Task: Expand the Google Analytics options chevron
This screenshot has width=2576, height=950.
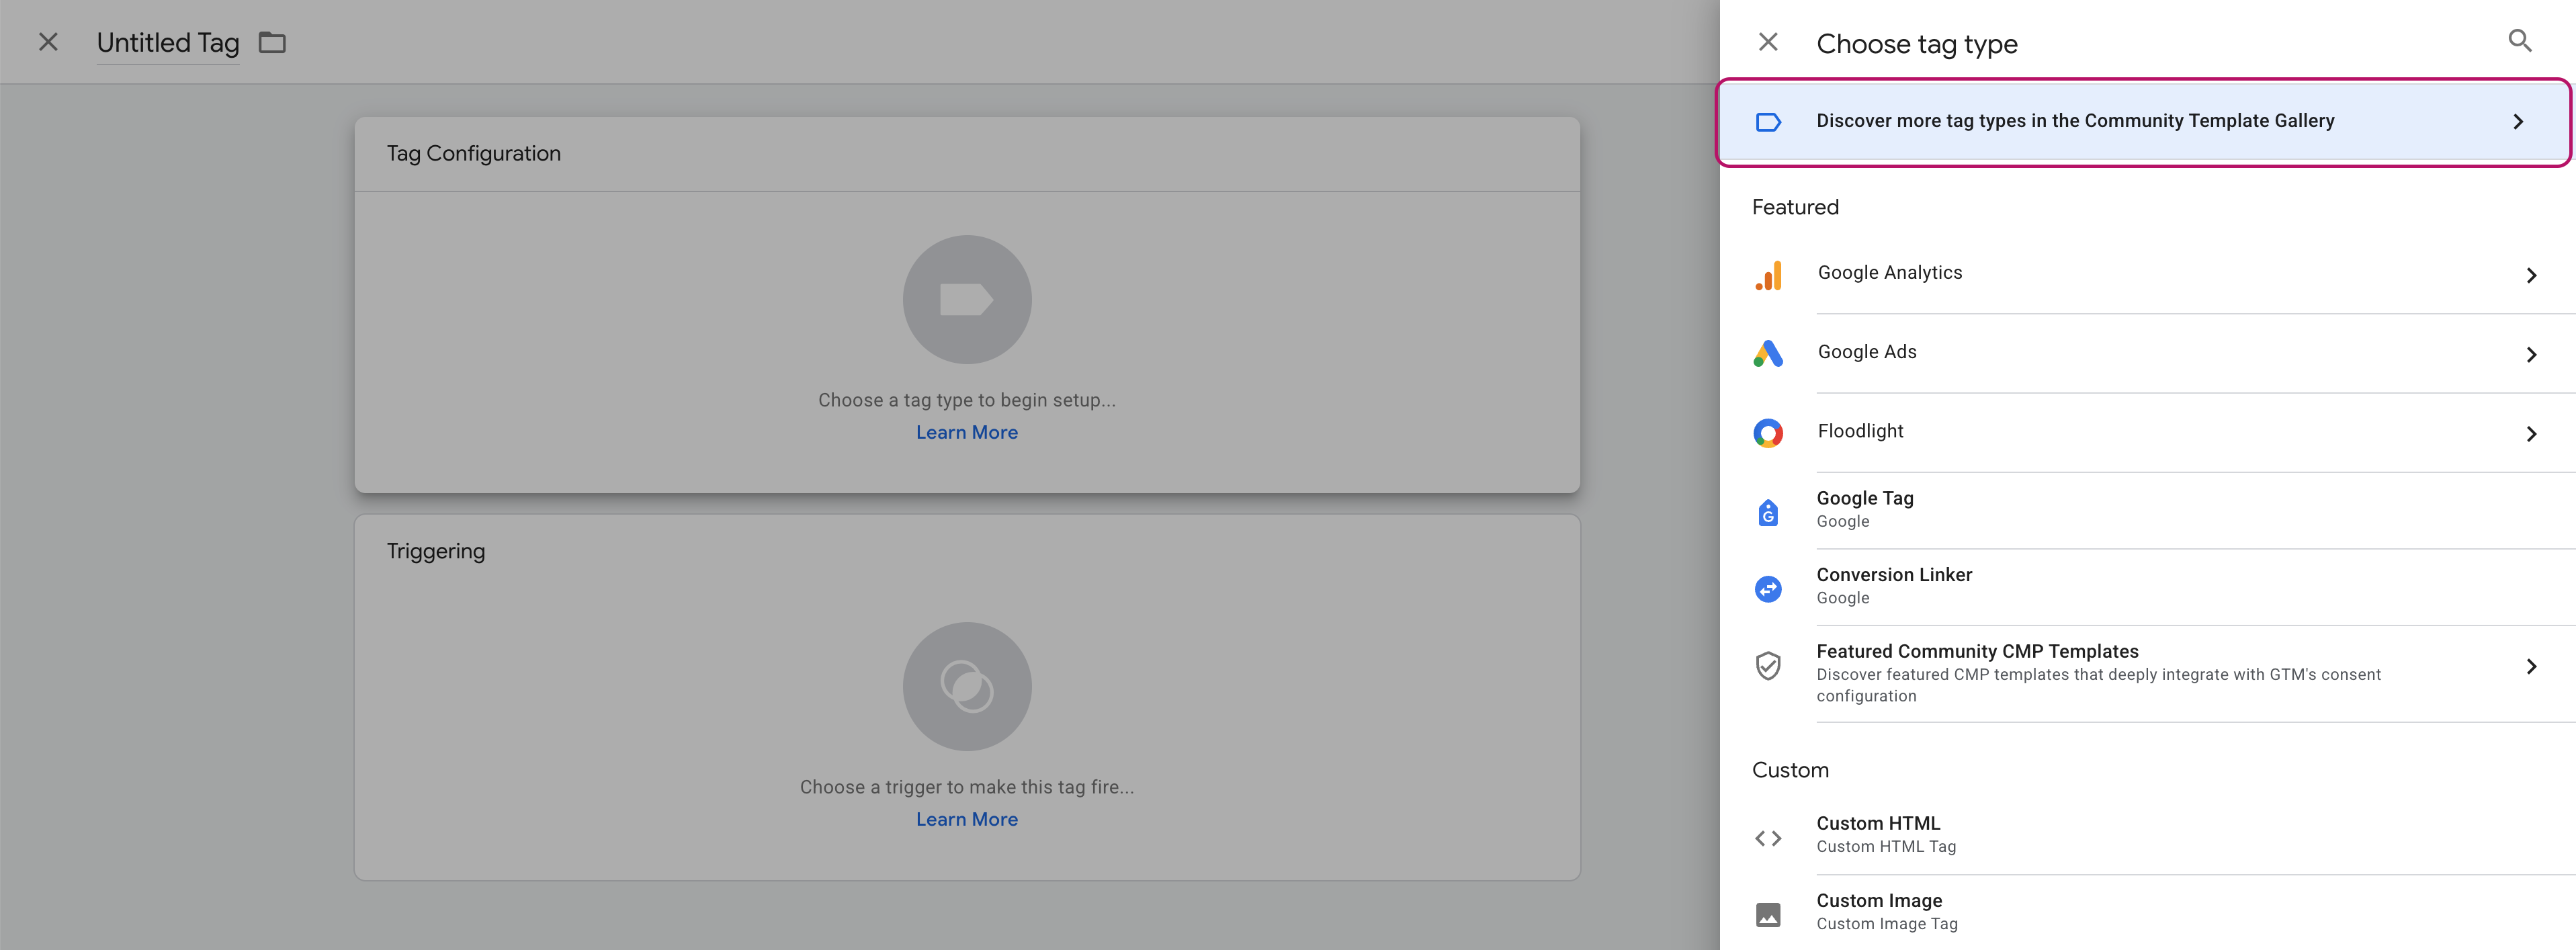Action: pos(2531,275)
